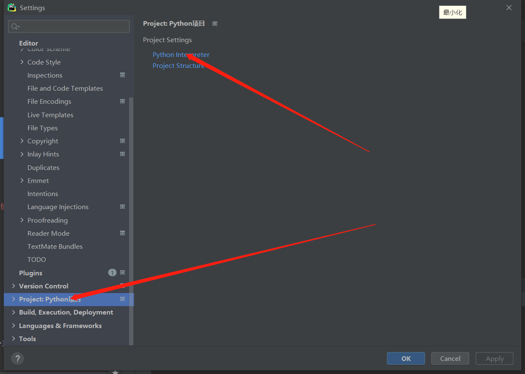
Task: Click the project-level icon beside Inlay Hints
Action: 123,154
